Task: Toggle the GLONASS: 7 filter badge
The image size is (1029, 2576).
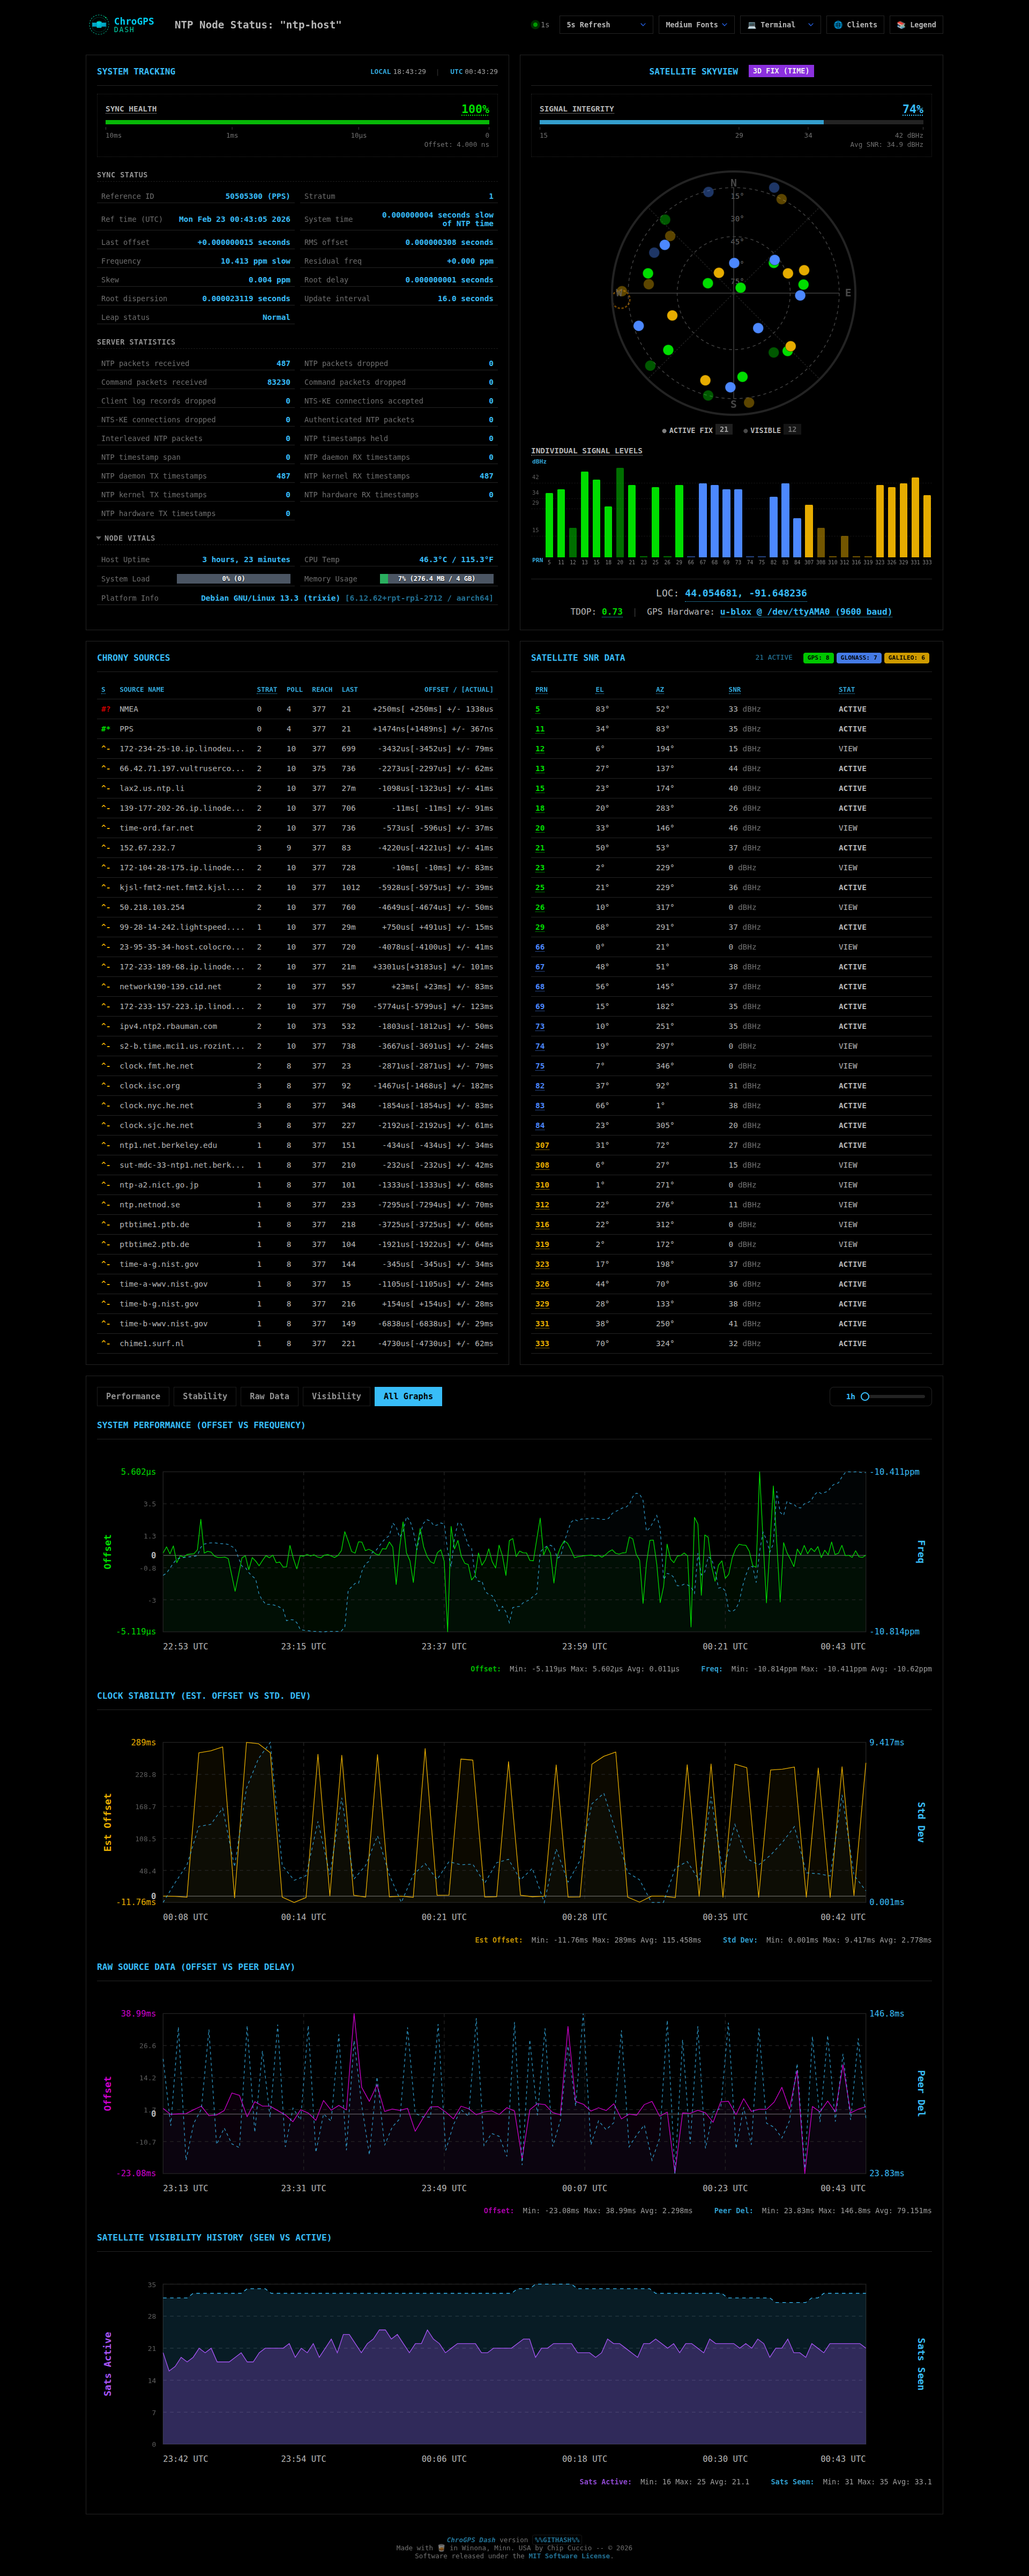Action: click(x=859, y=658)
